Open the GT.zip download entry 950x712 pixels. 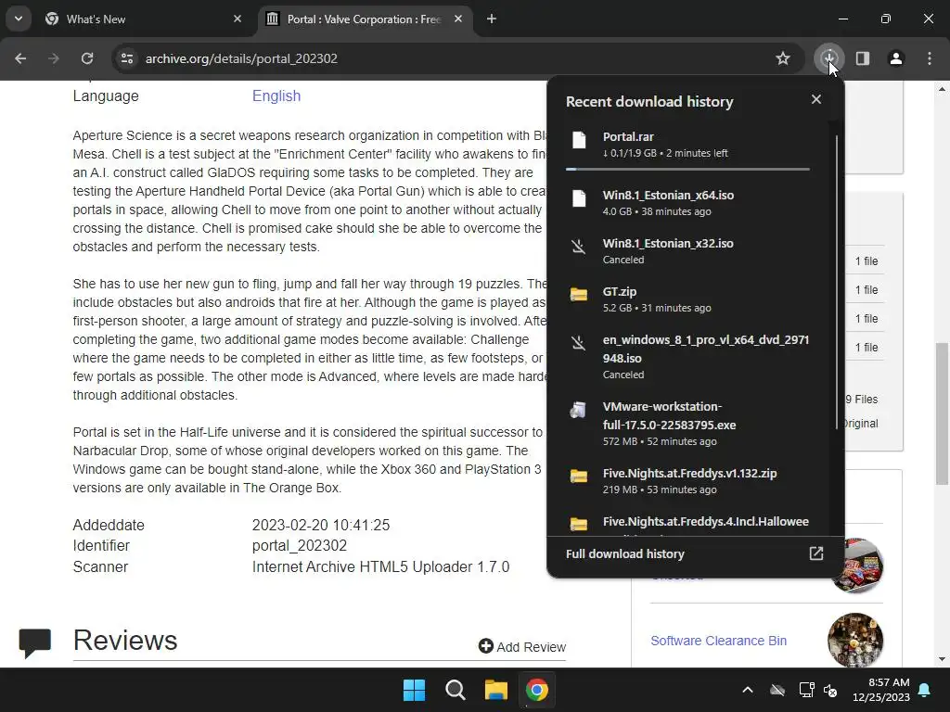(687, 299)
